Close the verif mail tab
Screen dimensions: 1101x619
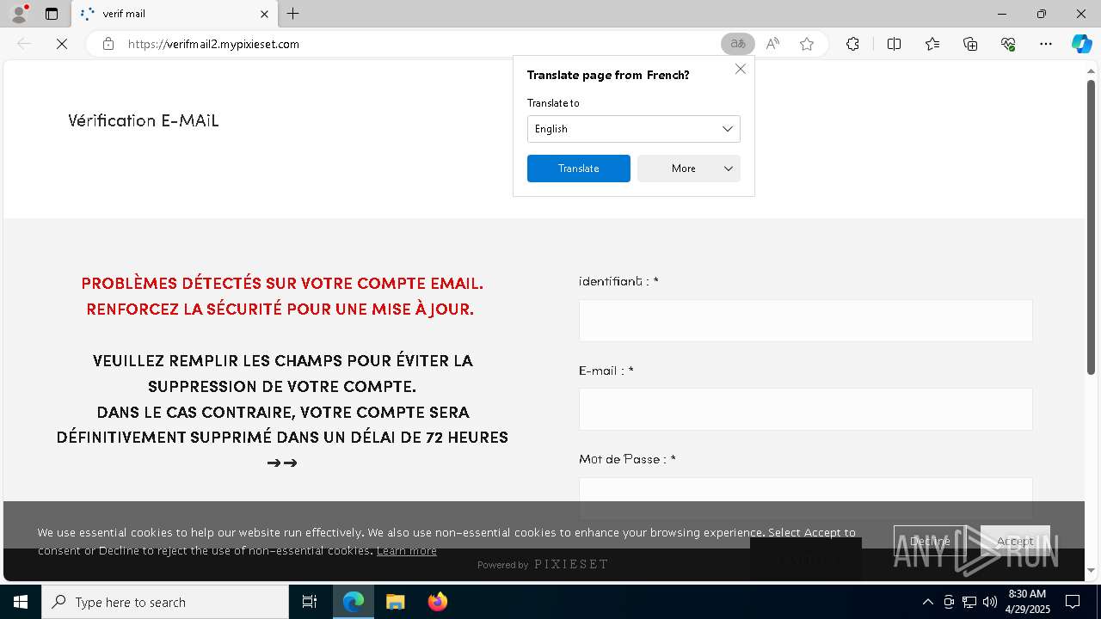pyautogui.click(x=264, y=14)
